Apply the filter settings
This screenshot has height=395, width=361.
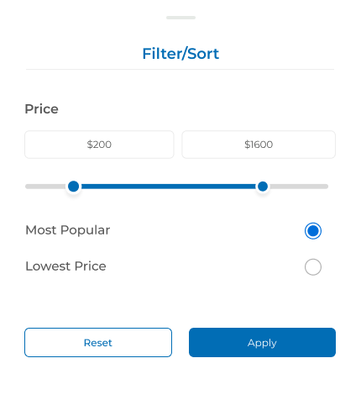(262, 342)
